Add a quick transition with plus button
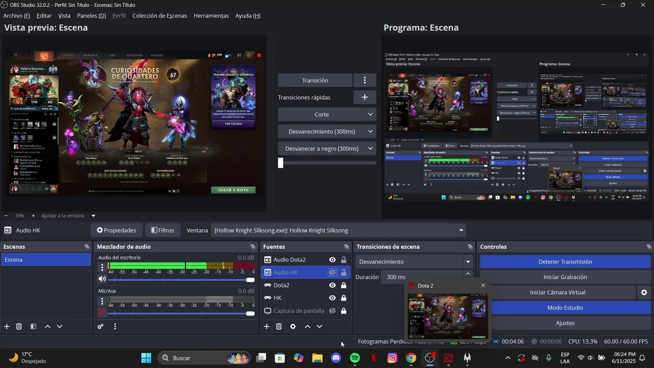This screenshot has width=654, height=368. (365, 97)
